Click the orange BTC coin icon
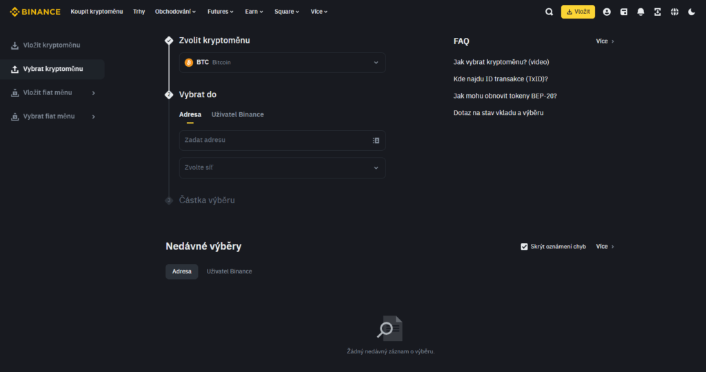 coord(189,63)
